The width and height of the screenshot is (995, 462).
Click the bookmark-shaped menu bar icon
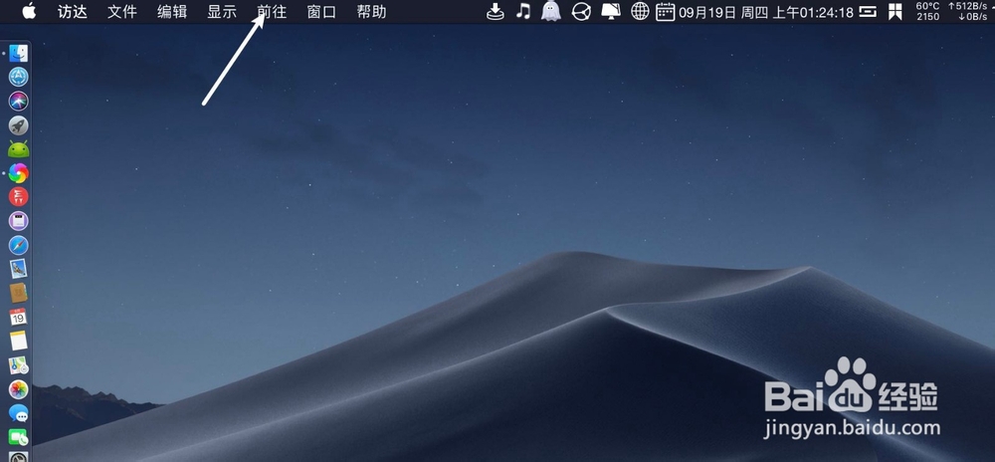(895, 11)
